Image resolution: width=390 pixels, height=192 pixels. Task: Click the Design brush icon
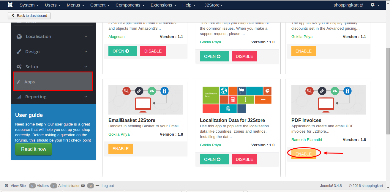point(19,52)
